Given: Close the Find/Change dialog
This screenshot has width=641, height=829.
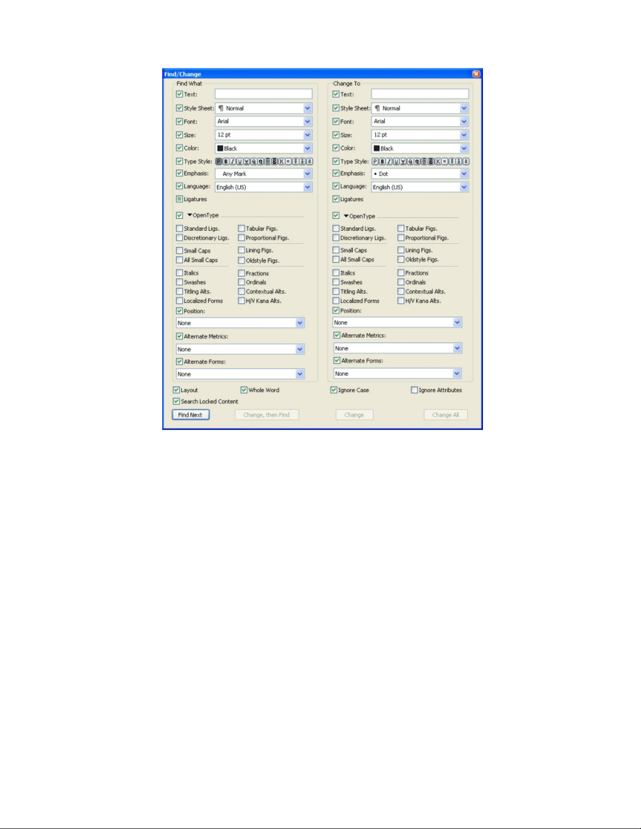Looking at the screenshot, I should [476, 74].
